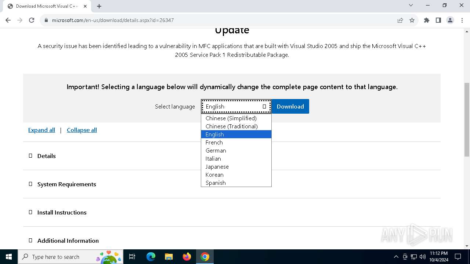Show hidden system tray icons
Screen dimensions: 470x264
(396, 257)
